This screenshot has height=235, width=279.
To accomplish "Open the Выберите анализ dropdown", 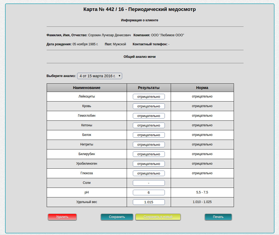I will [99, 76].
